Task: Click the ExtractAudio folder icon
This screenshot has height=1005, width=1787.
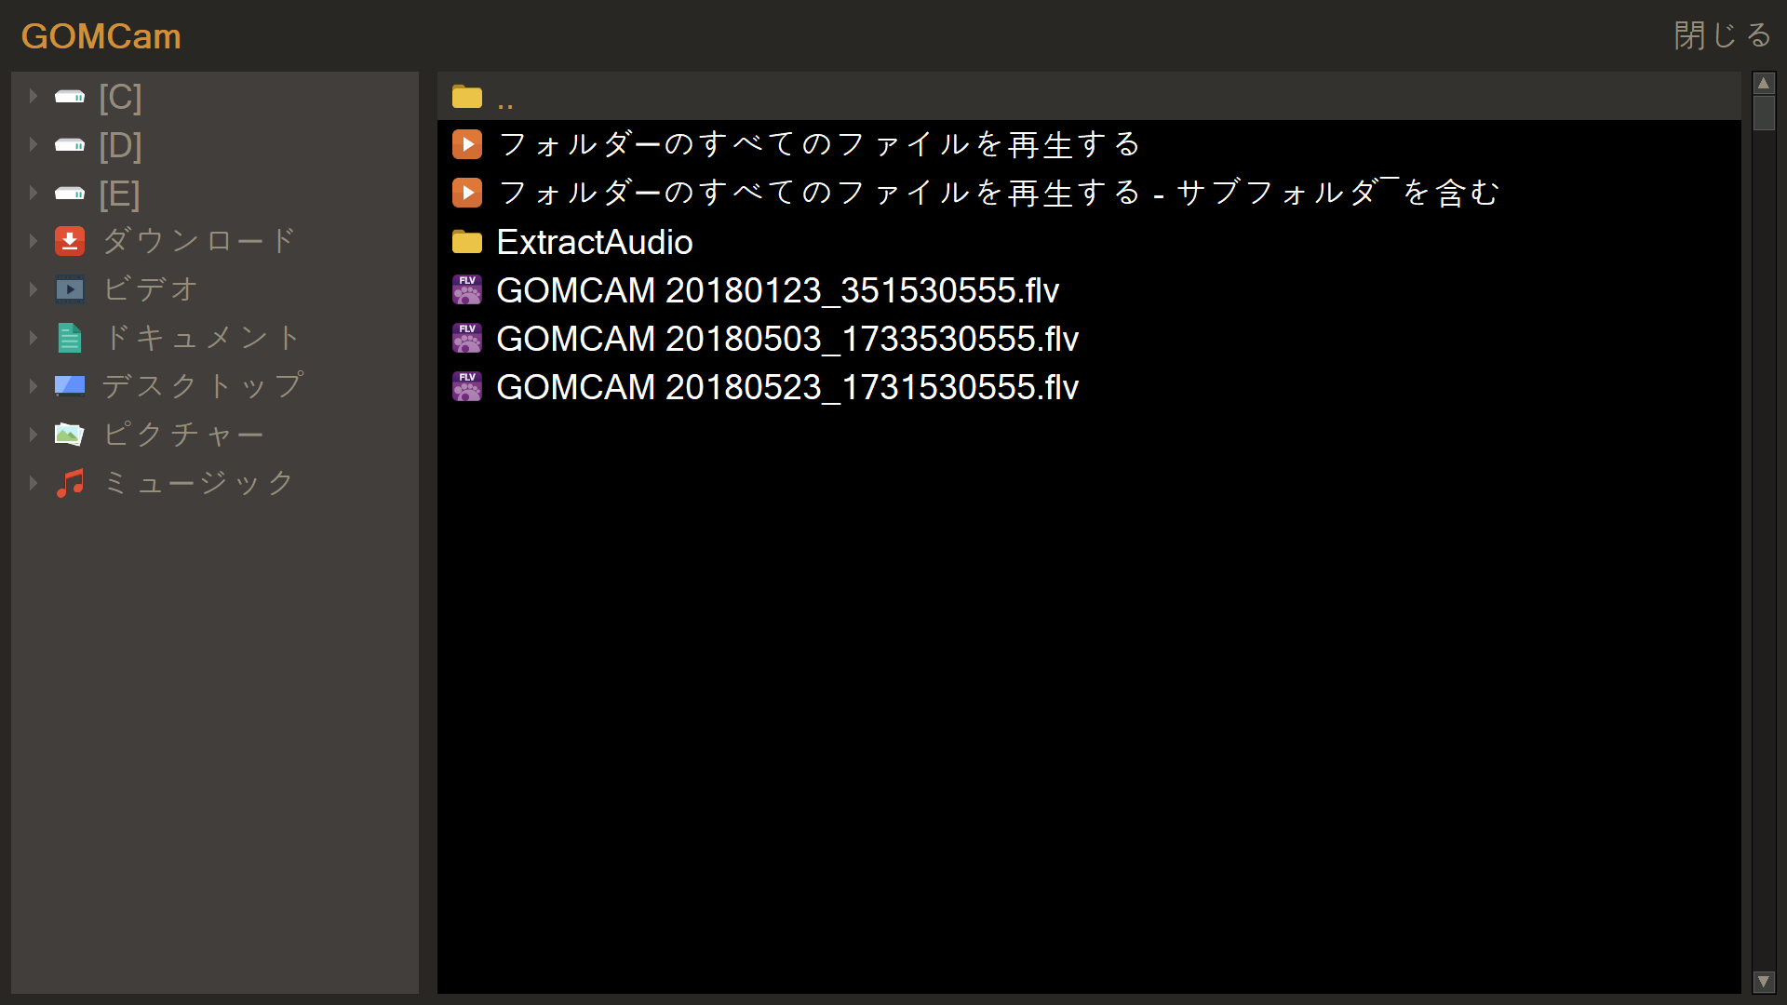Action: click(x=467, y=242)
